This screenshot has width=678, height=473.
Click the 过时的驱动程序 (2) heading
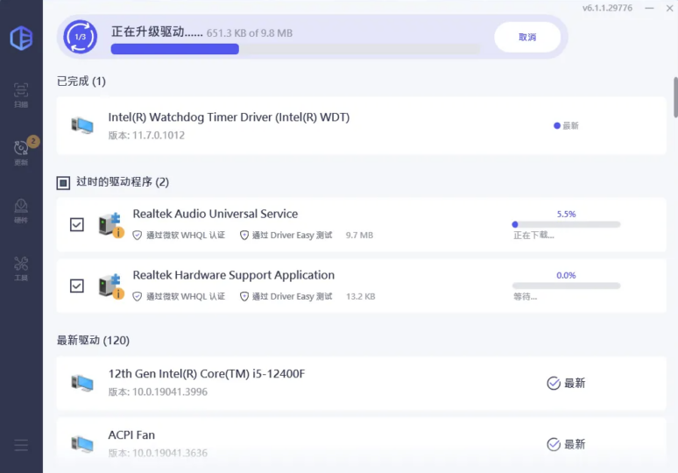(123, 181)
